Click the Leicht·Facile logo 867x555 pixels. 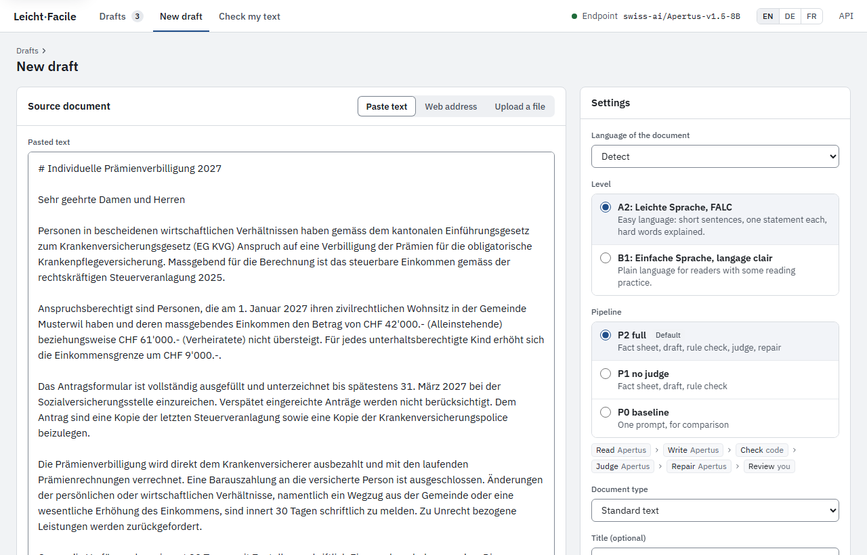[45, 16]
